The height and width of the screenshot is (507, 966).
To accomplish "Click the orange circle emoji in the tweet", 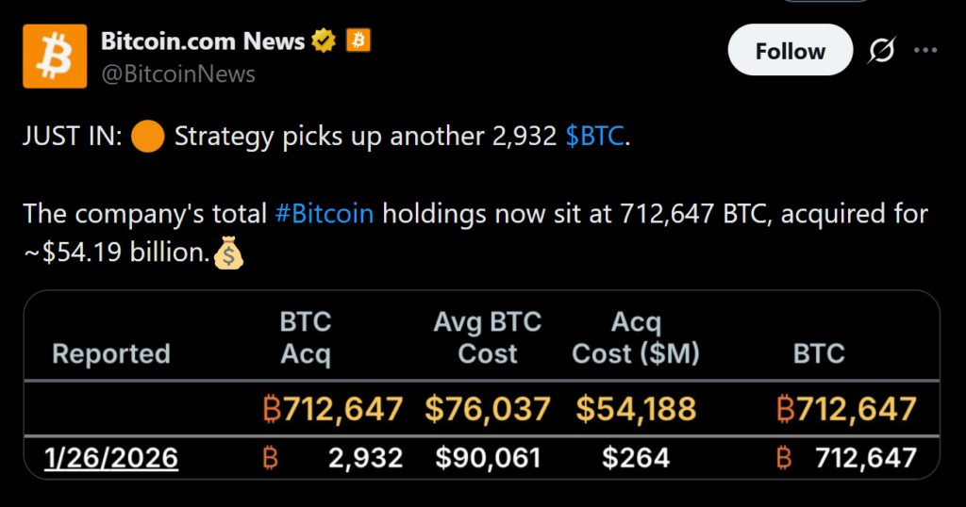I will 148,137.
